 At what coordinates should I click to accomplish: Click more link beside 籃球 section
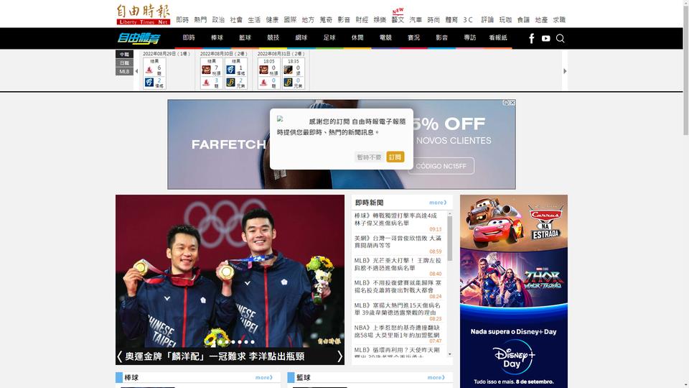(x=436, y=377)
